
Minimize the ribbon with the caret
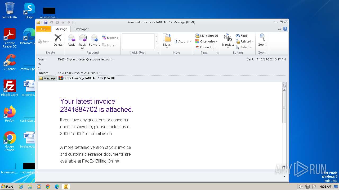[x=279, y=29]
